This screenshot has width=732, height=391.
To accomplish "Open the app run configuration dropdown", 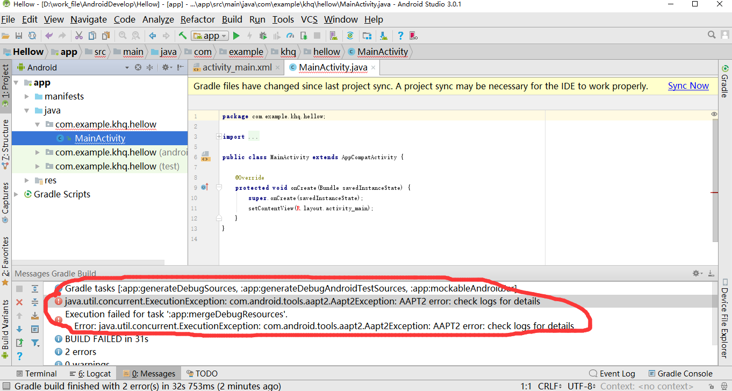I will [x=210, y=35].
